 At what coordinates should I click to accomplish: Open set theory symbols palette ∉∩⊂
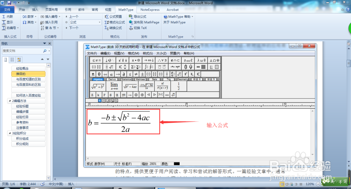point(175,60)
